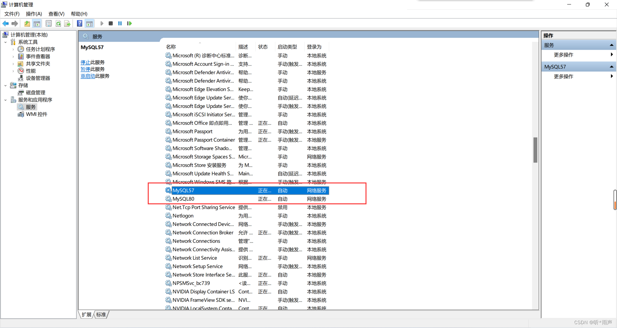617x328 pixels.
Task: Click the Forward arrow toolbar icon
Action: (x=15, y=23)
